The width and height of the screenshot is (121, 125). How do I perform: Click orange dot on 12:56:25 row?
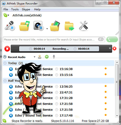pyautogui.click(x=106, y=86)
